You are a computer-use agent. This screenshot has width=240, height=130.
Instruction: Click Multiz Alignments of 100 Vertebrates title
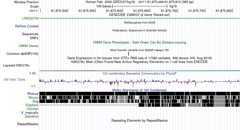(x=139, y=90)
